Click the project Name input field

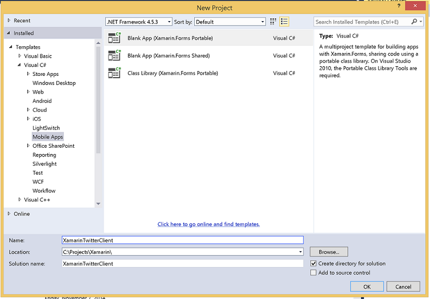(183, 240)
